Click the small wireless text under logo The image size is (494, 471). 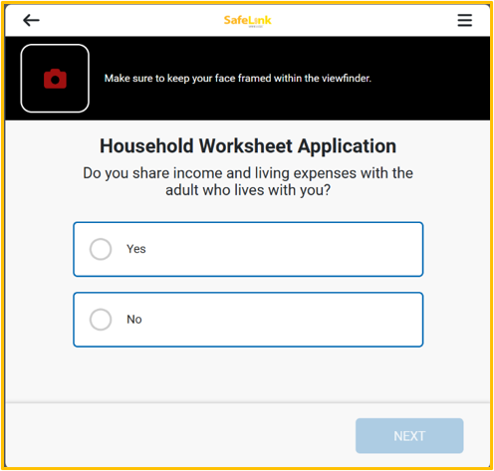pos(256,27)
